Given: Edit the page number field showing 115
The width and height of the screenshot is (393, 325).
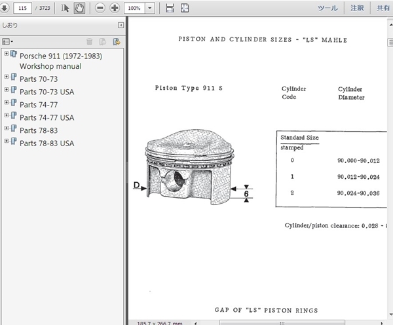Looking at the screenshot, I should pyautogui.click(x=22, y=8).
